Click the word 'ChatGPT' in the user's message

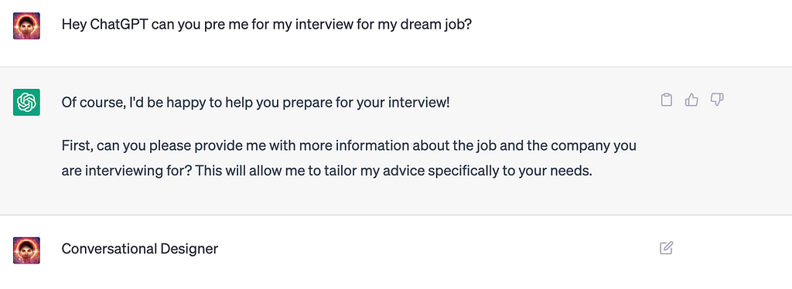coord(118,25)
